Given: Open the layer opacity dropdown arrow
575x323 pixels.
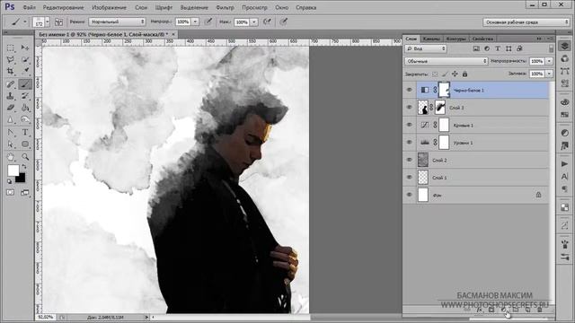Looking at the screenshot, I should click(549, 61).
